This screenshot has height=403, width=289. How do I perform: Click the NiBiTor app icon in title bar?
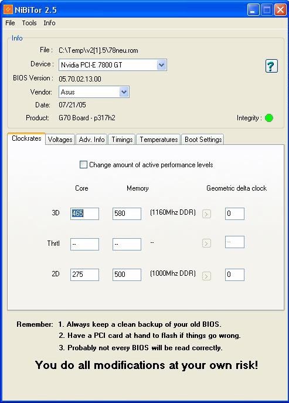(8, 10)
